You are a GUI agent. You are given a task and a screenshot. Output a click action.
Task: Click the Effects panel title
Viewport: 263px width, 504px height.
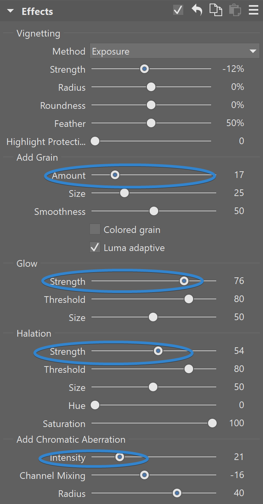[x=37, y=11]
